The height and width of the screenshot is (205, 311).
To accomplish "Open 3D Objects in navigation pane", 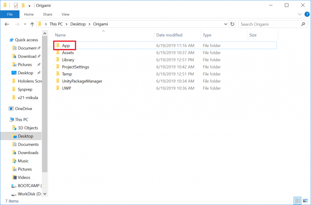I will click(25, 128).
